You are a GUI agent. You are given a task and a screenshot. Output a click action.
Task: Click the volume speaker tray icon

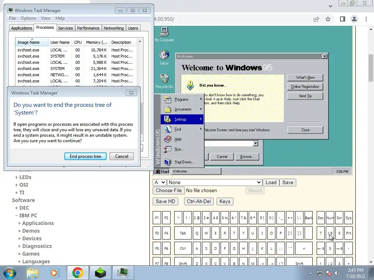pyautogui.click(x=337, y=273)
